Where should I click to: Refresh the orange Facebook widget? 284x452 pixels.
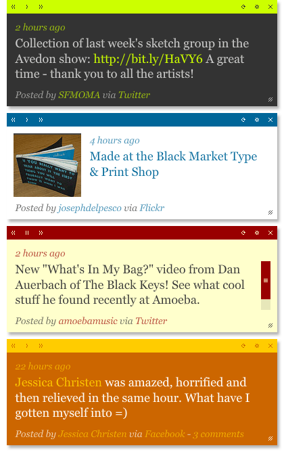point(243,346)
